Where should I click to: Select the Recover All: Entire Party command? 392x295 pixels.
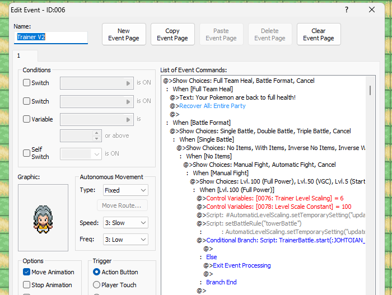point(212,106)
